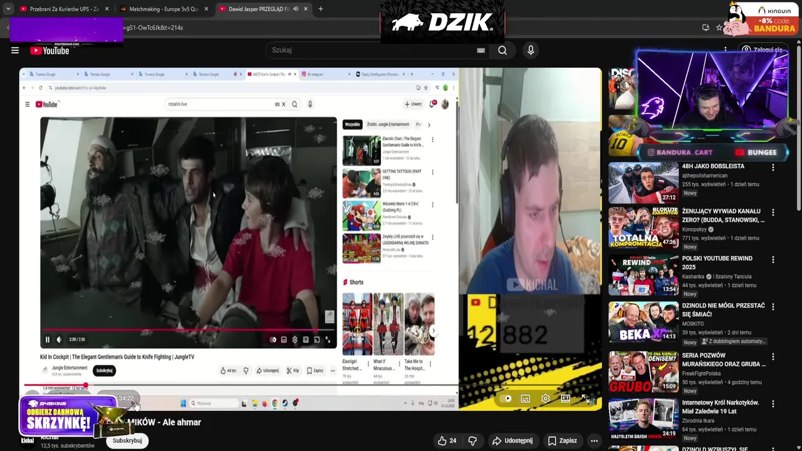This screenshot has width=802, height=451.
Task: Open 48H JAKO BOBSLEISTA video title
Action: coord(713,167)
